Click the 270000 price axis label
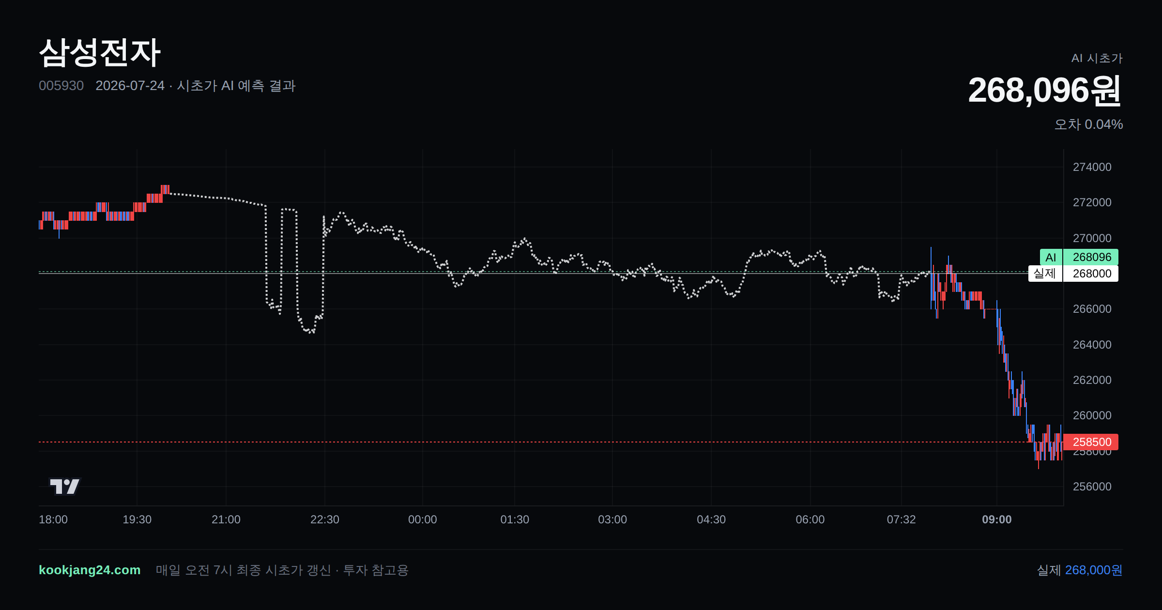Screen dimensions: 1162x610 [x=1092, y=238]
